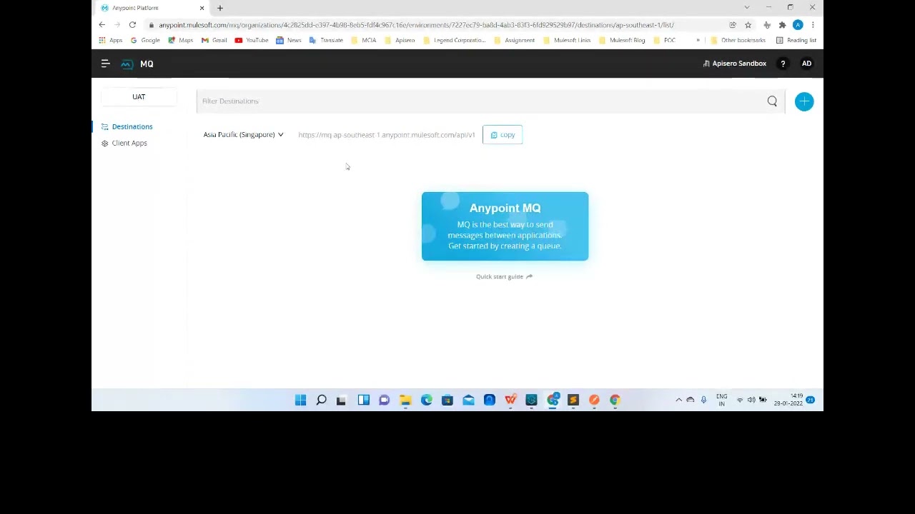
Task: Select the Anypoint Platform tab
Action: tap(152, 8)
